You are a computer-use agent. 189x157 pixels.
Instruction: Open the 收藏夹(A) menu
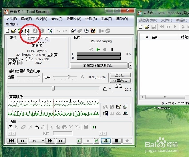tap(74, 19)
